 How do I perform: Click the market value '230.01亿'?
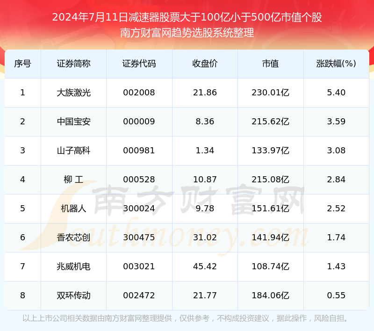coord(271,93)
